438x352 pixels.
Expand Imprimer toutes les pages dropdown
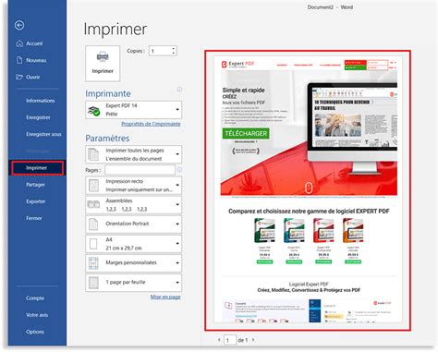(133, 154)
